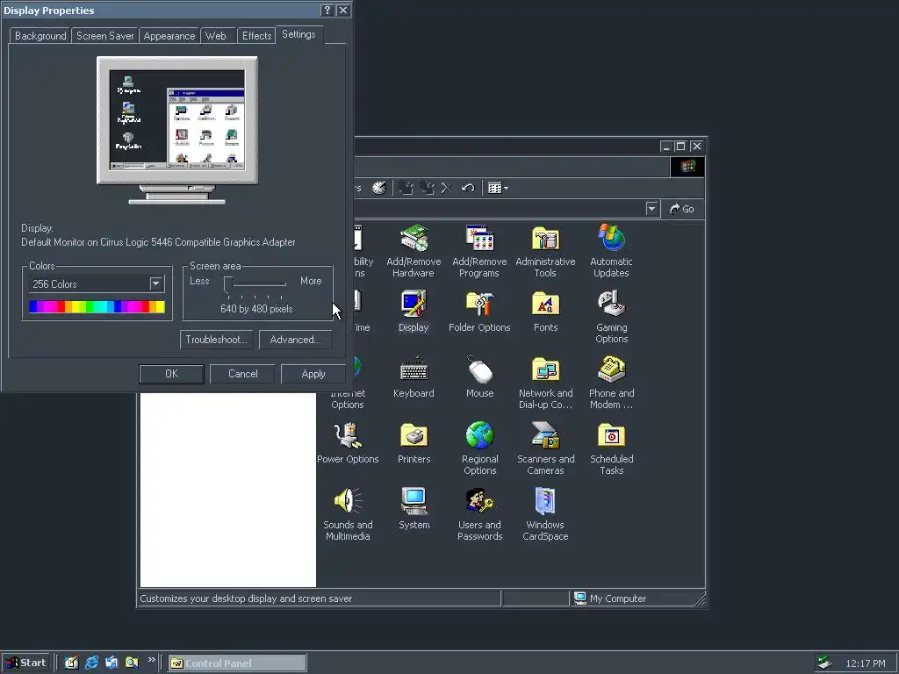Screen dimensions: 899x674
Task: Switch to the Background tab
Action: click(x=40, y=35)
